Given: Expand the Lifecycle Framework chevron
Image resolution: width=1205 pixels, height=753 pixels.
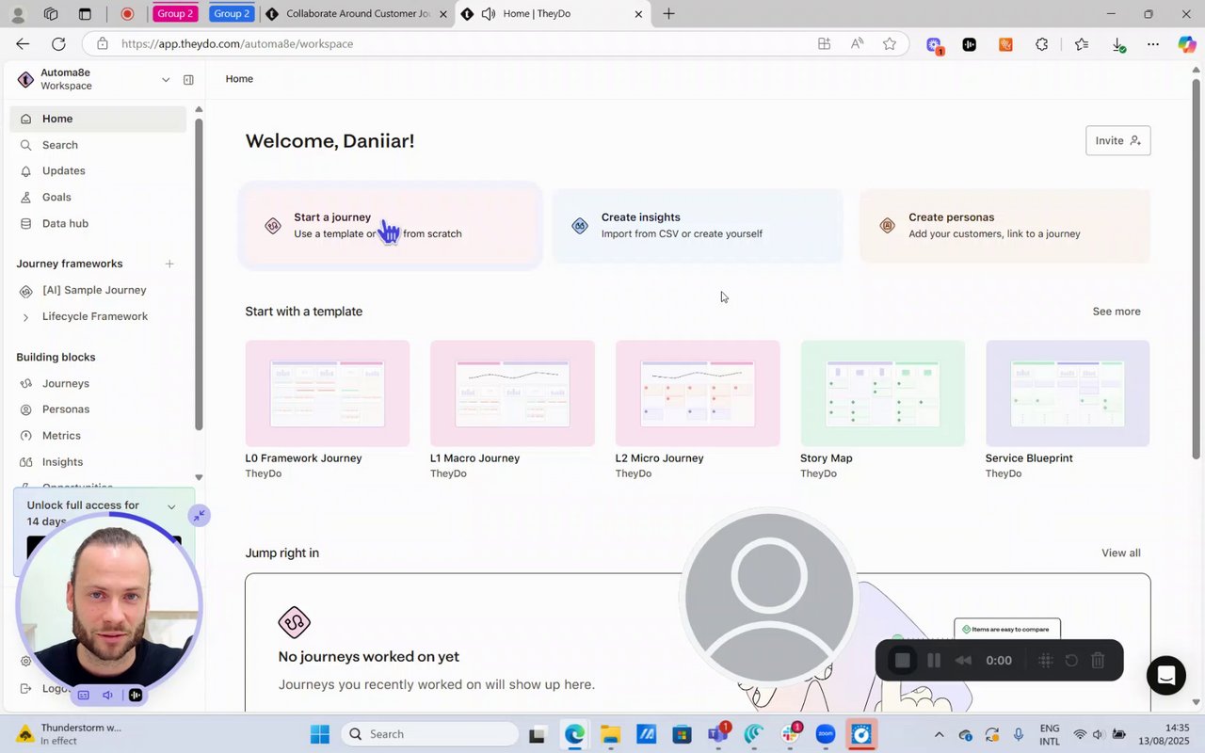Looking at the screenshot, I should [x=25, y=317].
